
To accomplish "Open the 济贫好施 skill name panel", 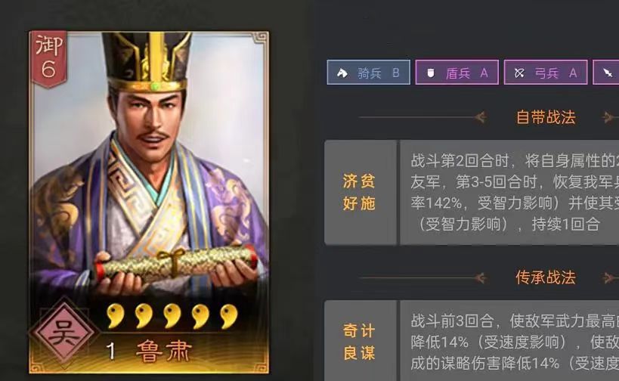I will 360,192.
